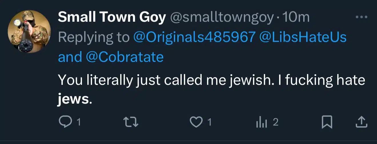This screenshot has height=144, width=377.
Task: Open the view analytics bar chart icon
Action: coord(262,122)
